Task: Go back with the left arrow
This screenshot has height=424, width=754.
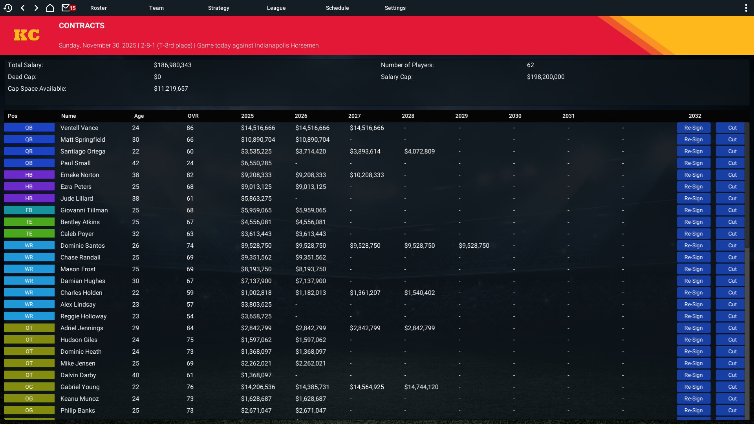Action: (x=23, y=8)
